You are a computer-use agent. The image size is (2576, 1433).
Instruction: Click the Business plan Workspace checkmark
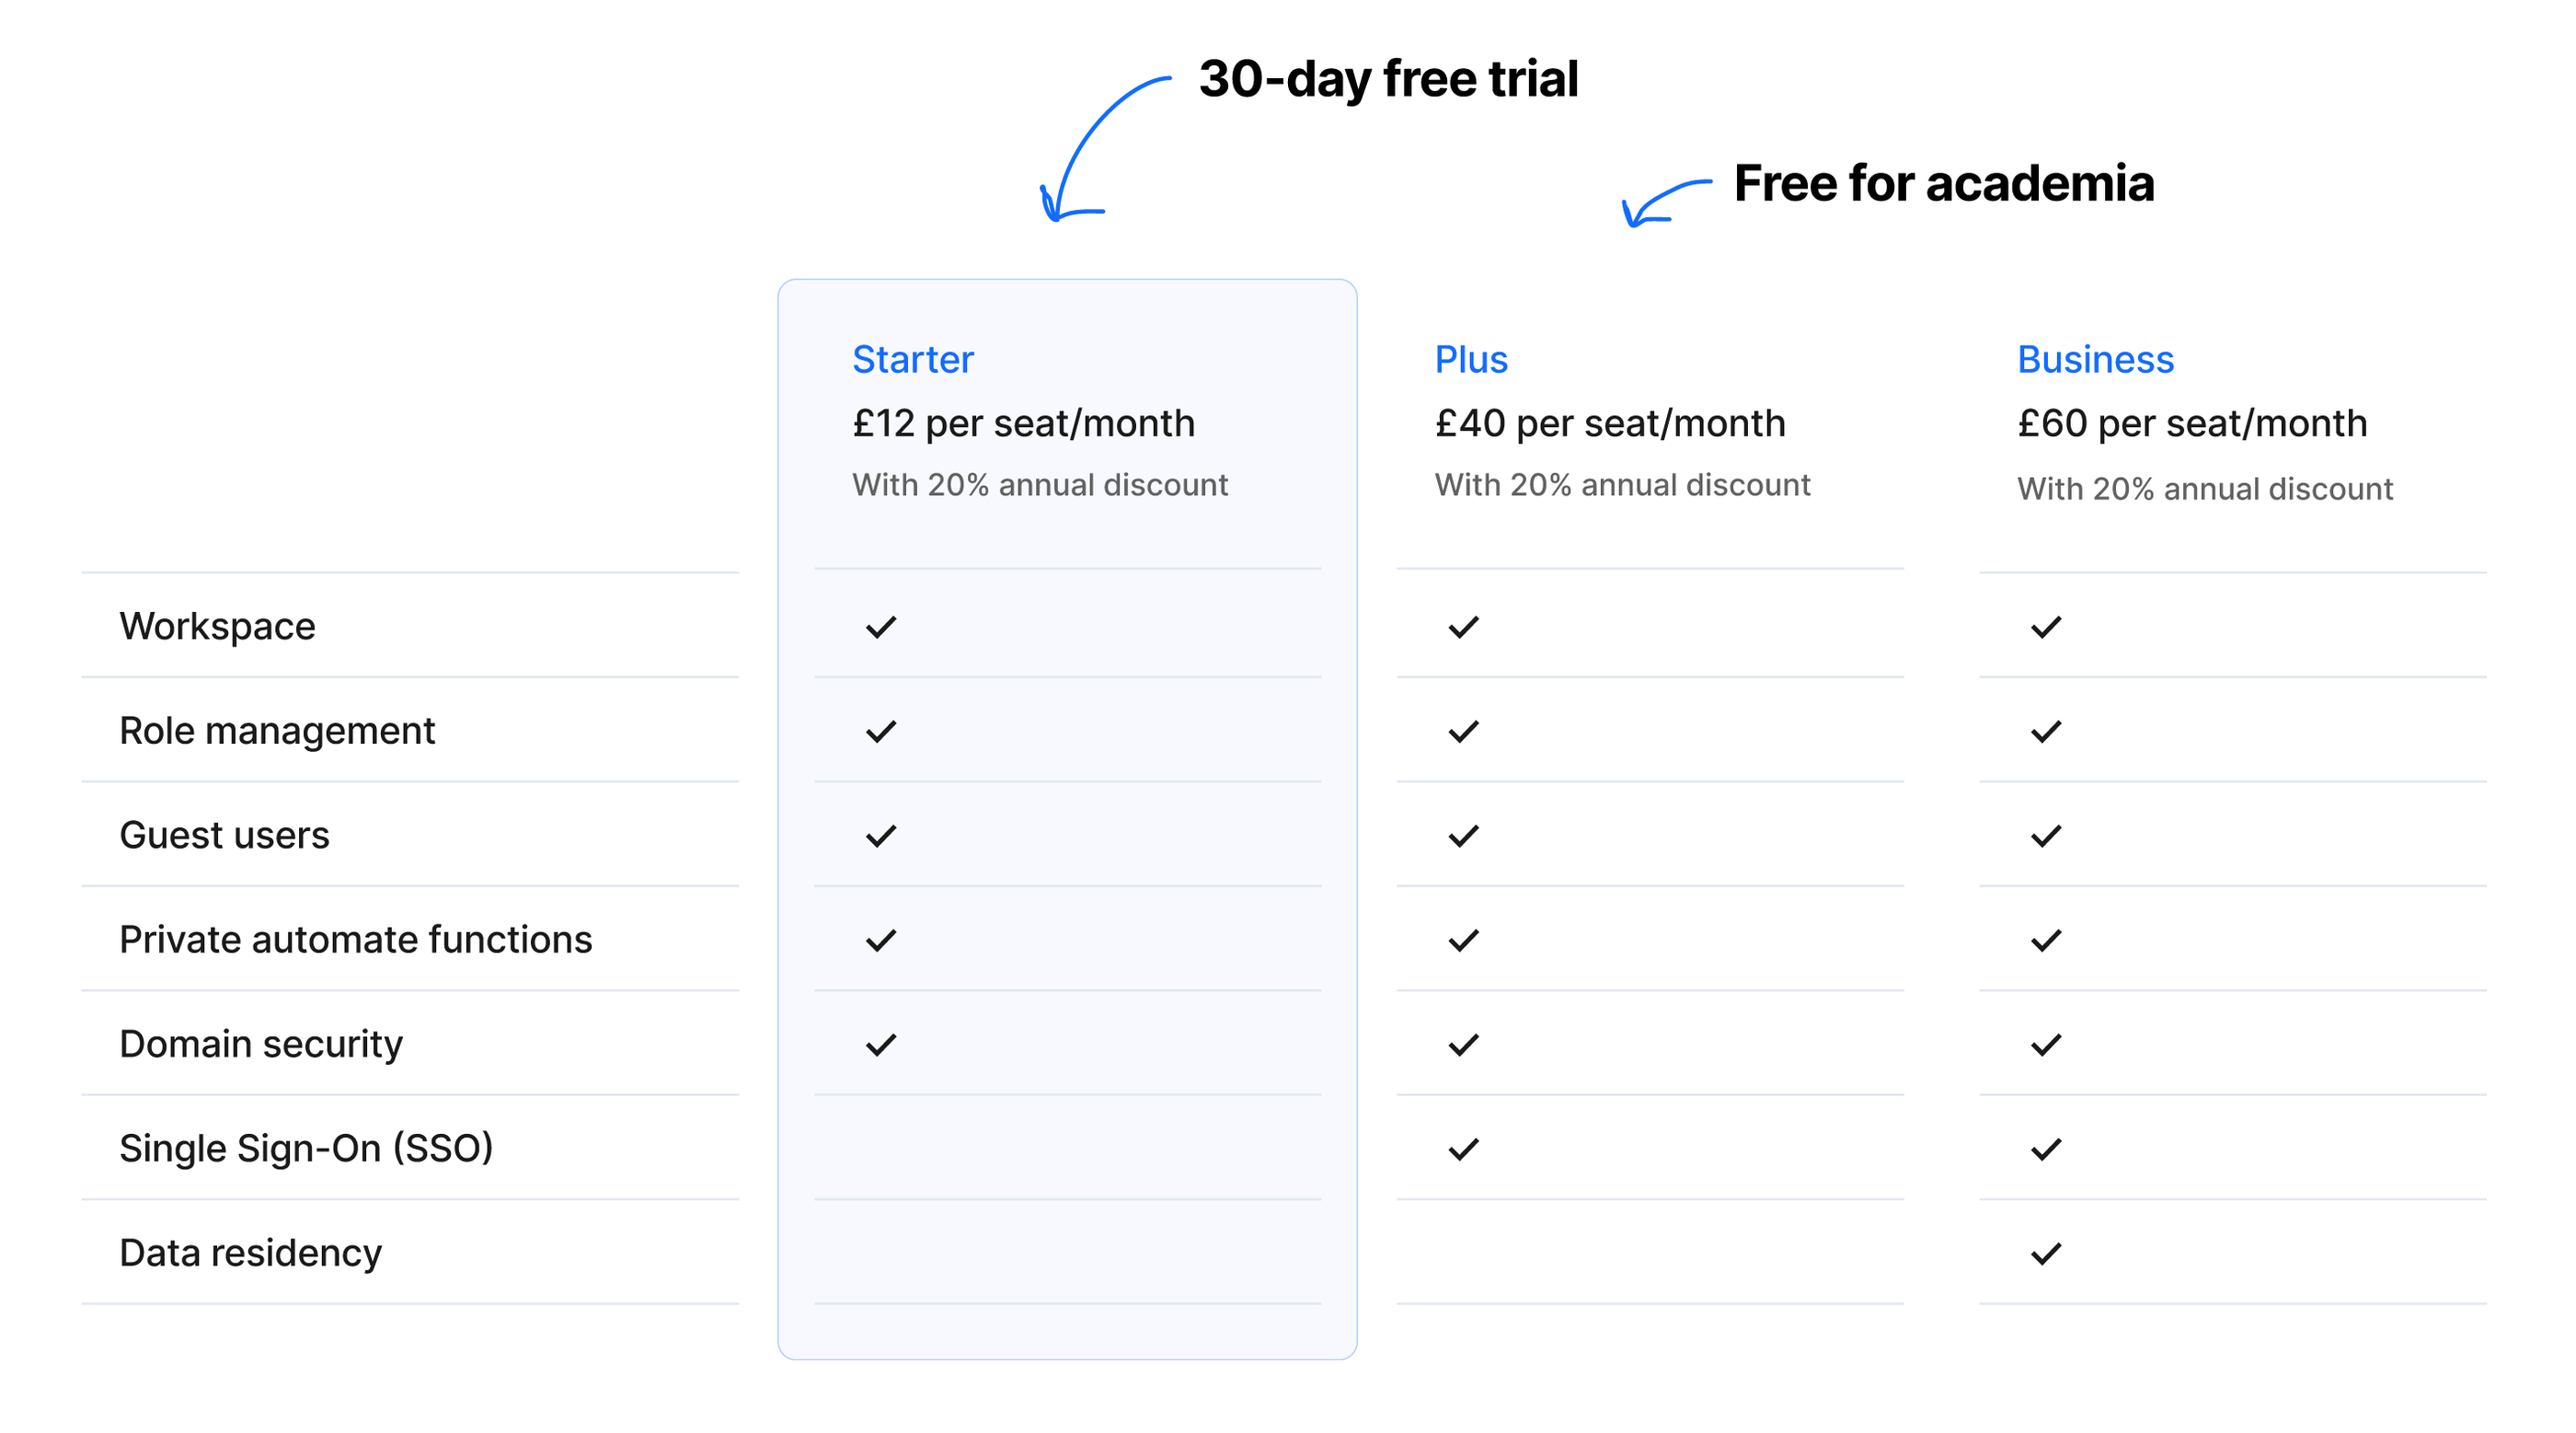point(2046,628)
